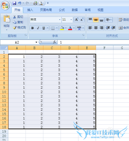Apply red font color

[x=70, y=28]
